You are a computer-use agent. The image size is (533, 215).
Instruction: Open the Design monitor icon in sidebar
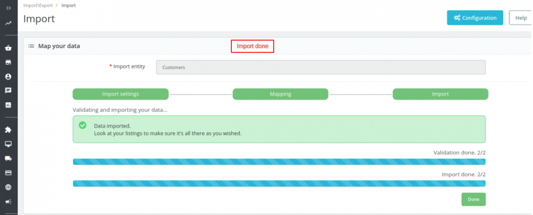8,144
